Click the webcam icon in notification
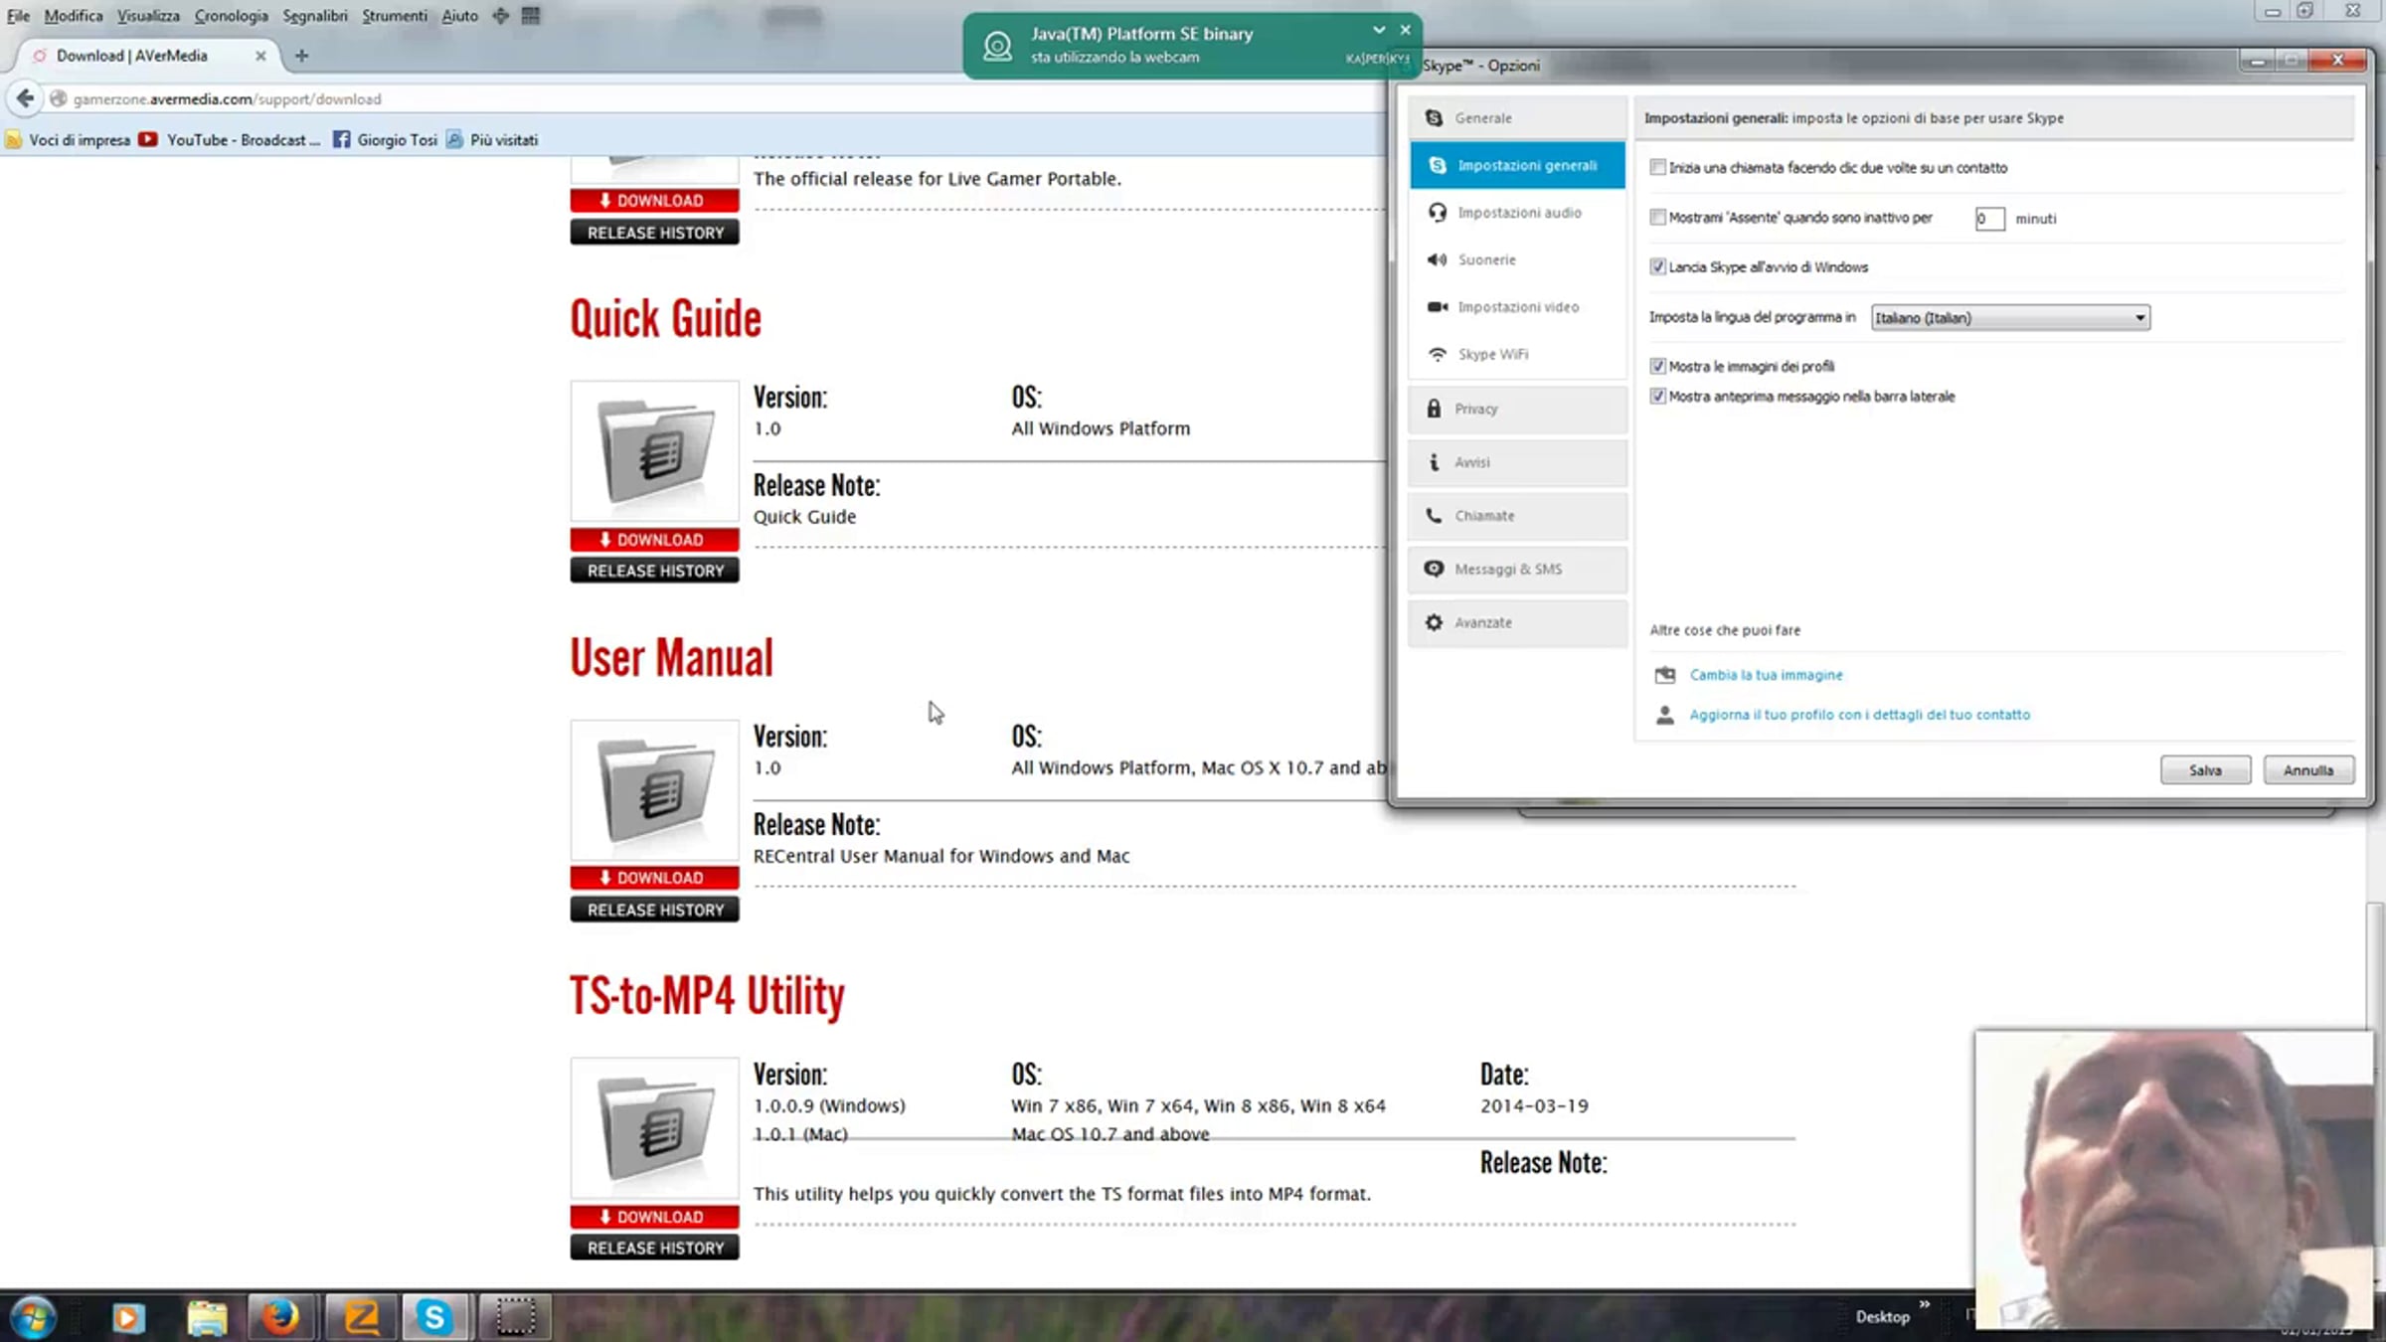This screenshot has width=2386, height=1342. tap(997, 46)
